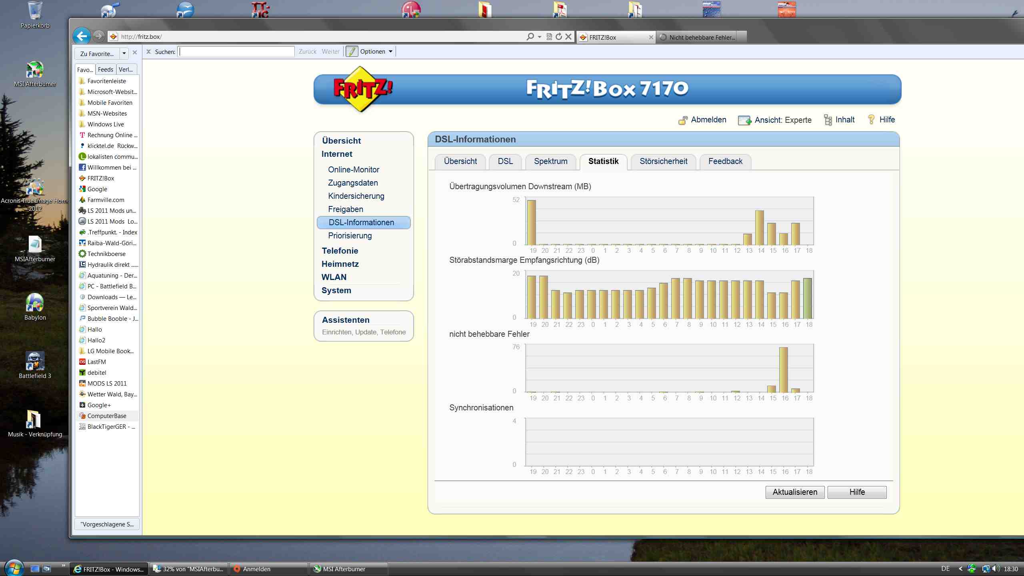The width and height of the screenshot is (1024, 576).
Task: Expand address bar search dropdown arrow
Action: [x=539, y=37]
